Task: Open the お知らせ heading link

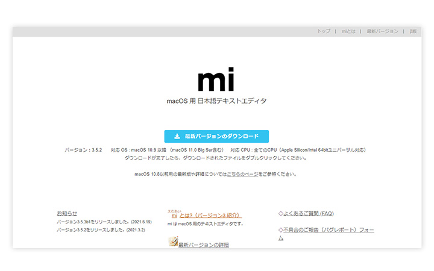Action: [67, 213]
